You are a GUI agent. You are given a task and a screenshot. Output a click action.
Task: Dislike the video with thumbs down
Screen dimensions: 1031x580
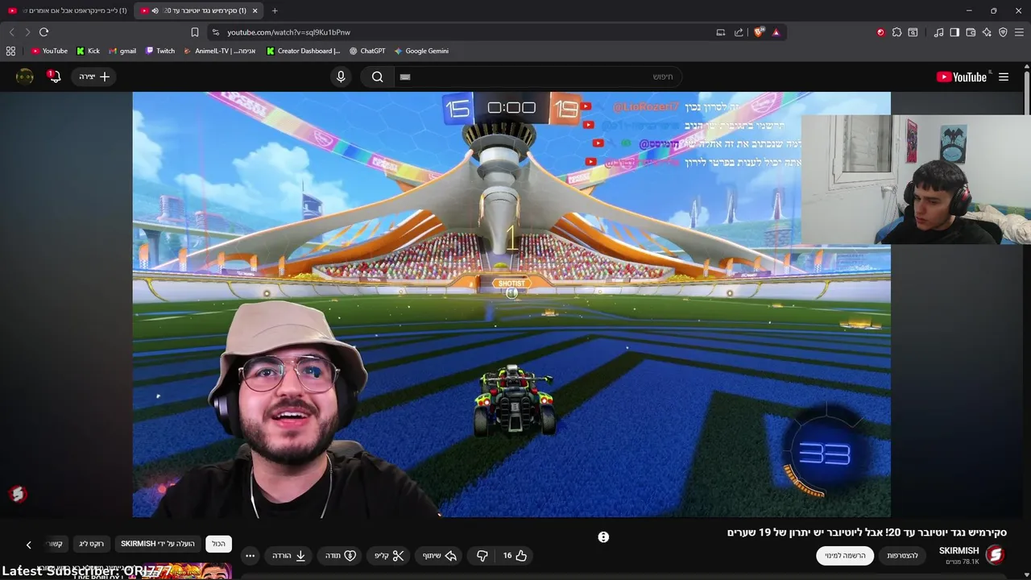482,556
